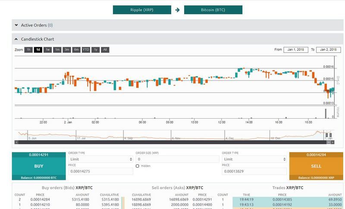This screenshot has height=209, width=345.
Task: Click the Order Size (XRP) input field
Action: [178, 159]
